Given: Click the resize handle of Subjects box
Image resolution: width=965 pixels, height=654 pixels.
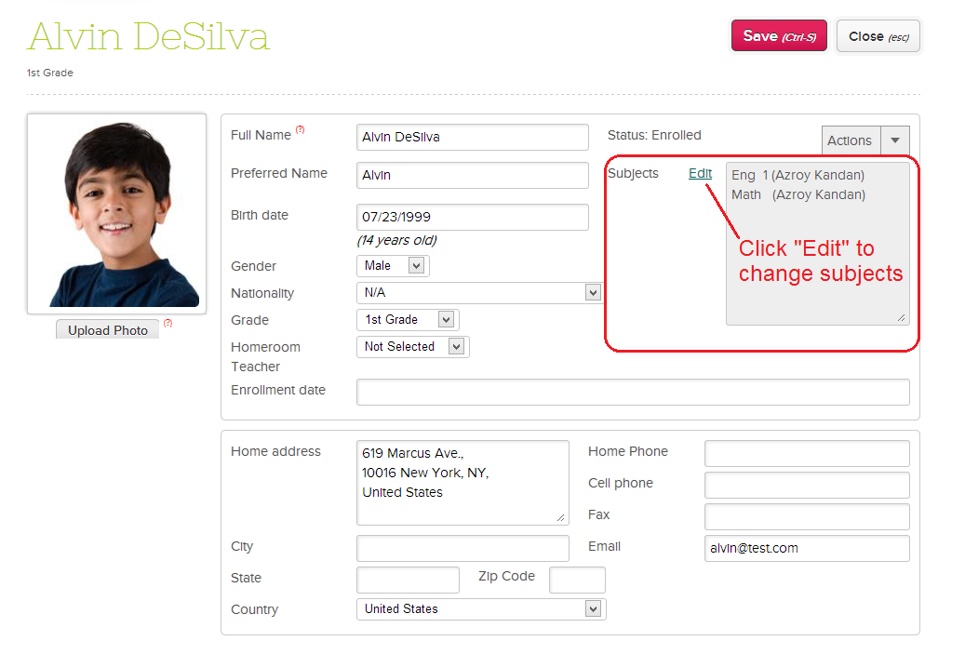Looking at the screenshot, I should (901, 317).
